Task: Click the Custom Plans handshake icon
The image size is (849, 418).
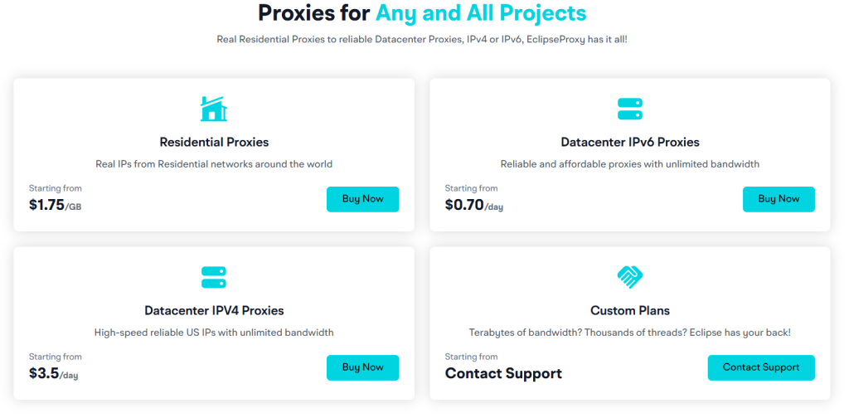Action: [x=630, y=277]
